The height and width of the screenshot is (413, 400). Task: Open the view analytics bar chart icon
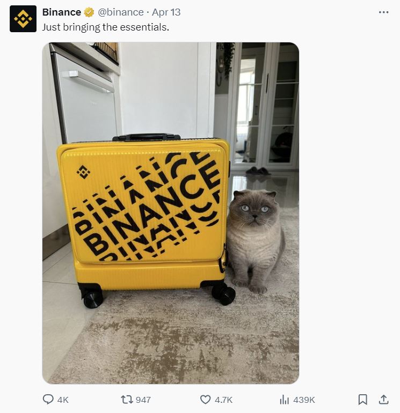[284, 400]
